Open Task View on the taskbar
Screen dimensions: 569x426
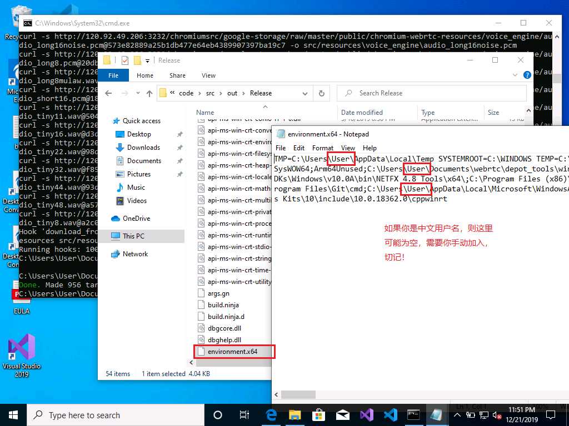tap(244, 415)
